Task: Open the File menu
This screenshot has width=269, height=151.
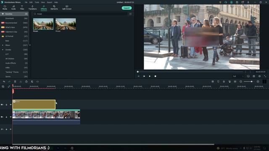Action: (26, 3)
